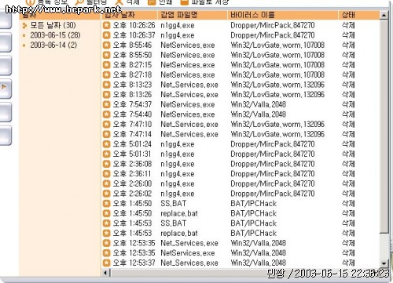393x283 pixels.
Task: Select n1gg4.exe in the 오후 2:36:11 row
Action: click(x=178, y=174)
